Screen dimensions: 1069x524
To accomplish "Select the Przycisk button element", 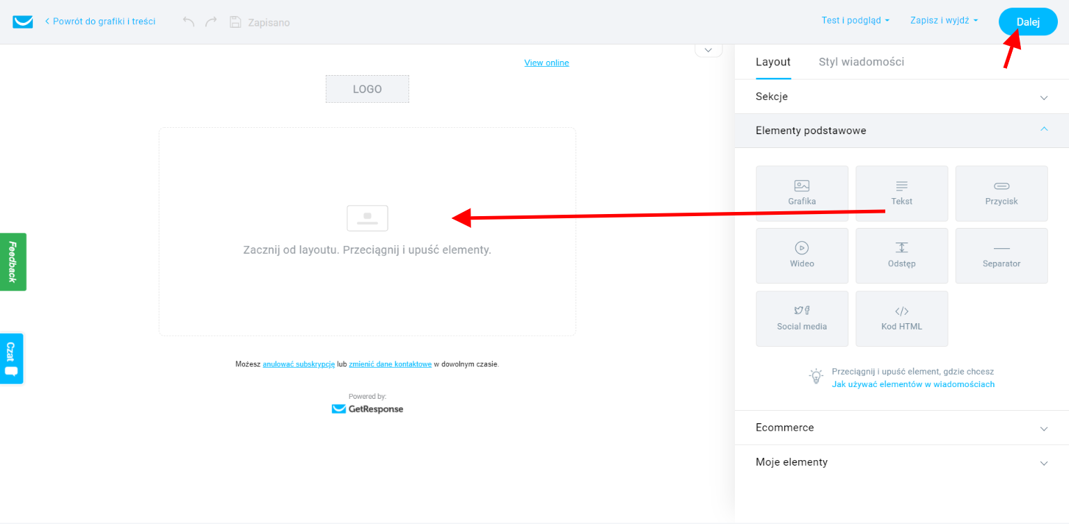I will tap(1001, 193).
